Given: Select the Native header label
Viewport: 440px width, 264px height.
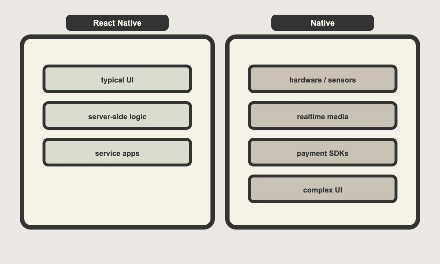Looking at the screenshot, I should (323, 23).
